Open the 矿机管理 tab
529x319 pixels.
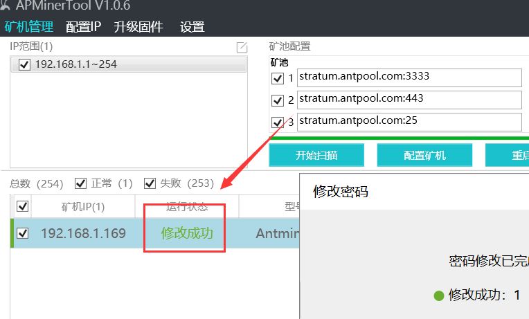coord(29,26)
